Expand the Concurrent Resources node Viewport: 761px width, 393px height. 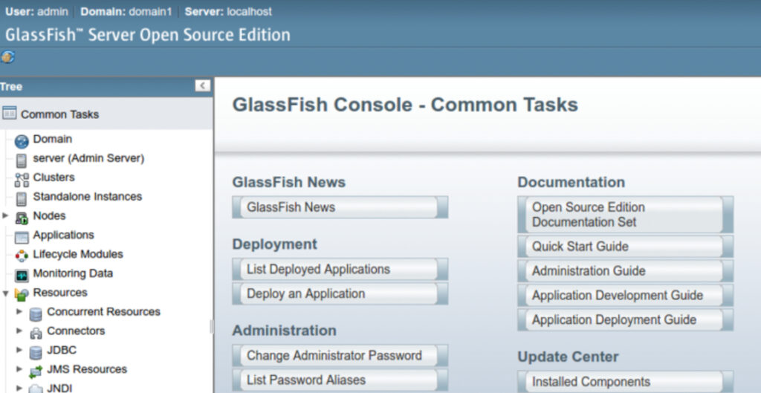[x=19, y=311]
